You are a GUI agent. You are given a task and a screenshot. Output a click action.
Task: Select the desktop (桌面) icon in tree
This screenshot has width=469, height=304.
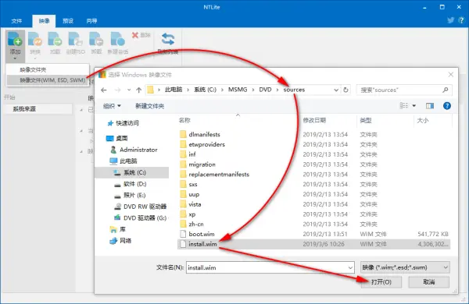point(109,138)
